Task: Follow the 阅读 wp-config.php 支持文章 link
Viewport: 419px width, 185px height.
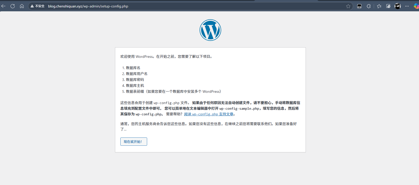Action: click(x=209, y=114)
